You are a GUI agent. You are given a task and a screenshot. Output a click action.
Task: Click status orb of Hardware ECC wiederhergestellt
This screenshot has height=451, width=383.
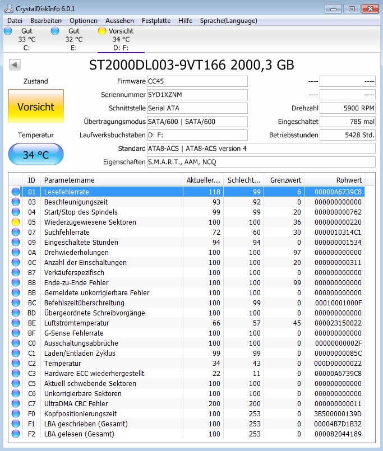[16, 373]
